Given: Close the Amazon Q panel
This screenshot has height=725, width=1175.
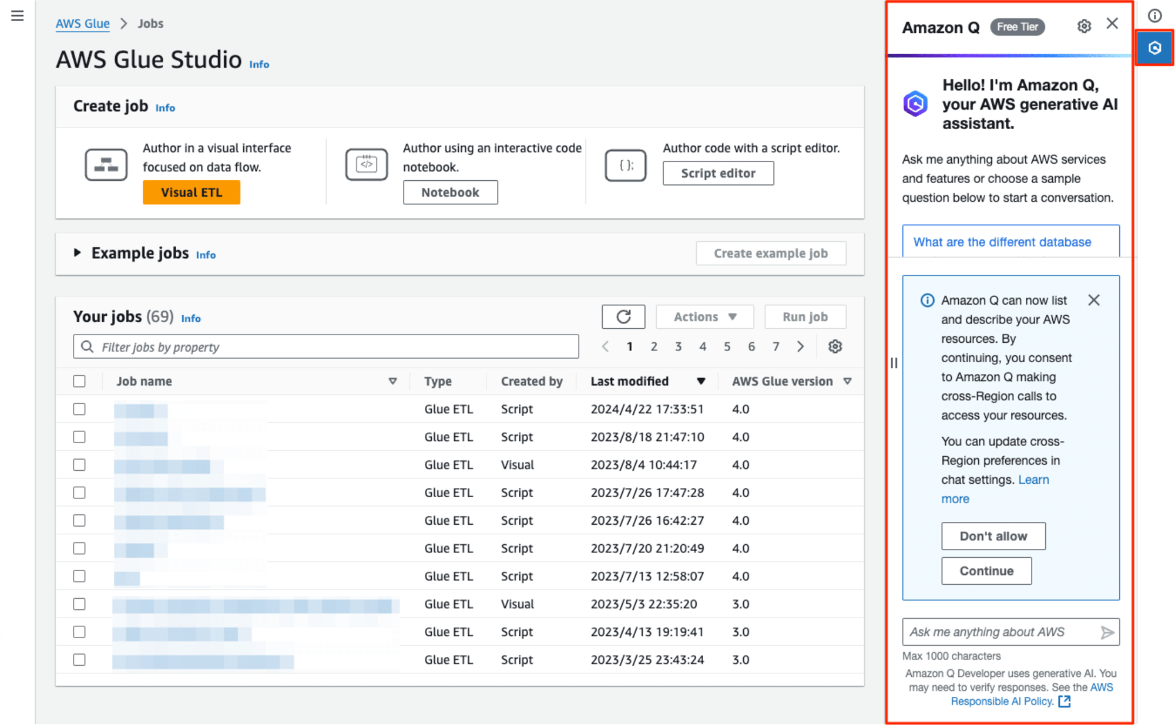Looking at the screenshot, I should 1112,23.
